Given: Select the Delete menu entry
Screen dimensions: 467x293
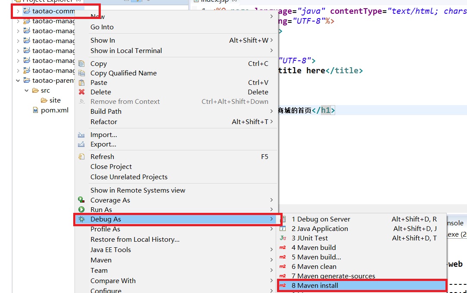Looking at the screenshot, I should click(x=177, y=92).
